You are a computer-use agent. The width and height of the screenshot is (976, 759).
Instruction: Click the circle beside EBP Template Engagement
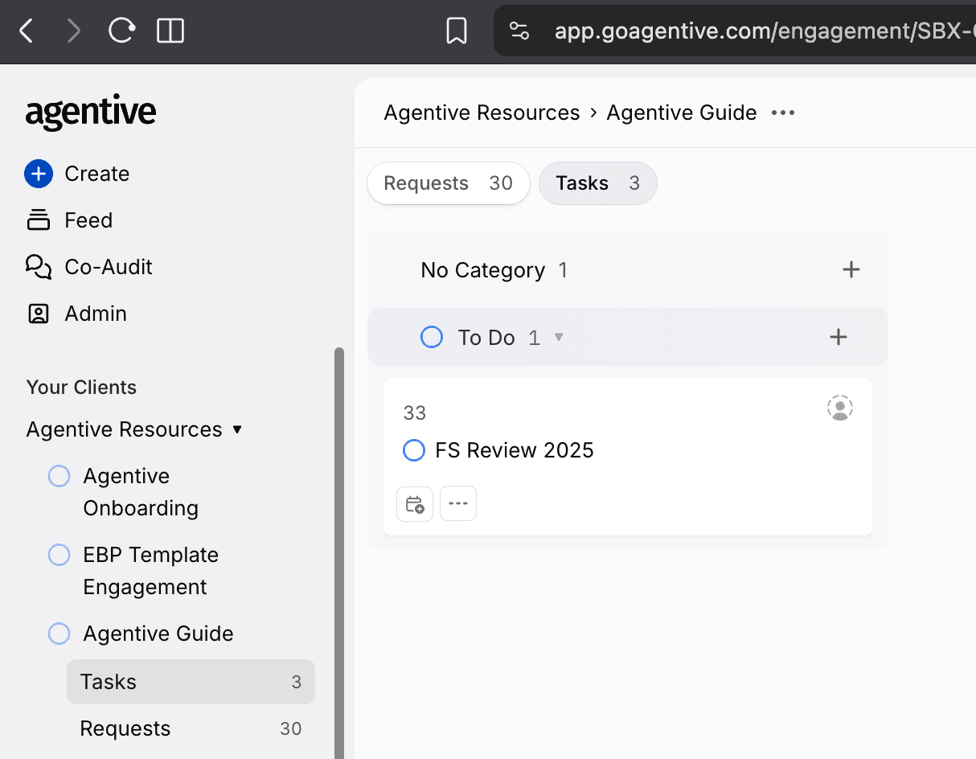(59, 555)
